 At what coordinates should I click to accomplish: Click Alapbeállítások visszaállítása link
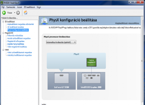click(127, 23)
